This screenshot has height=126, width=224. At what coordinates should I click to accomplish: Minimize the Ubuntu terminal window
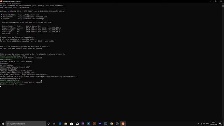[210, 1]
